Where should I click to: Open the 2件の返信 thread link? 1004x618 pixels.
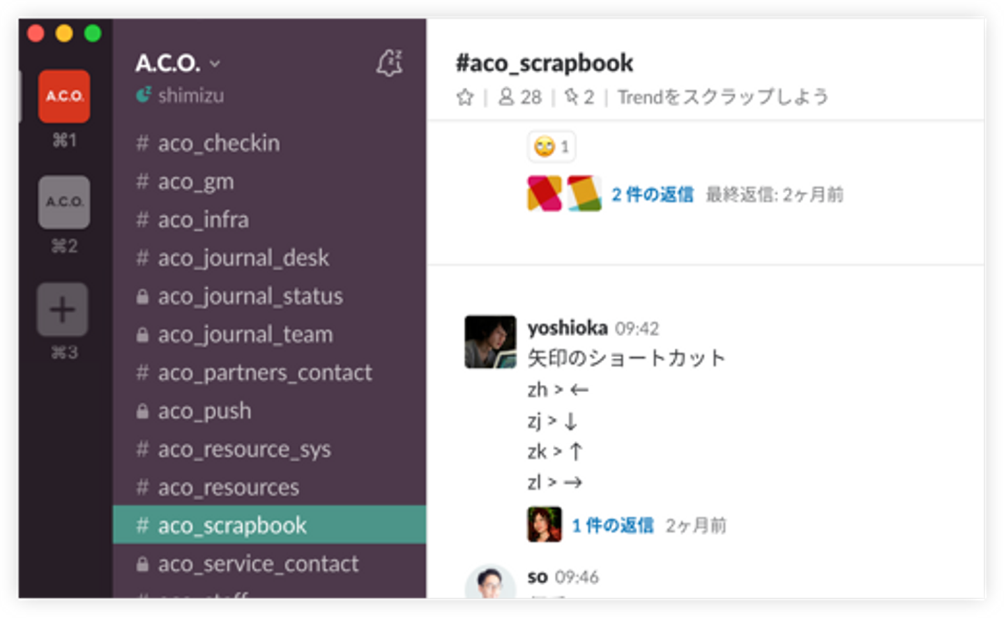click(x=653, y=195)
